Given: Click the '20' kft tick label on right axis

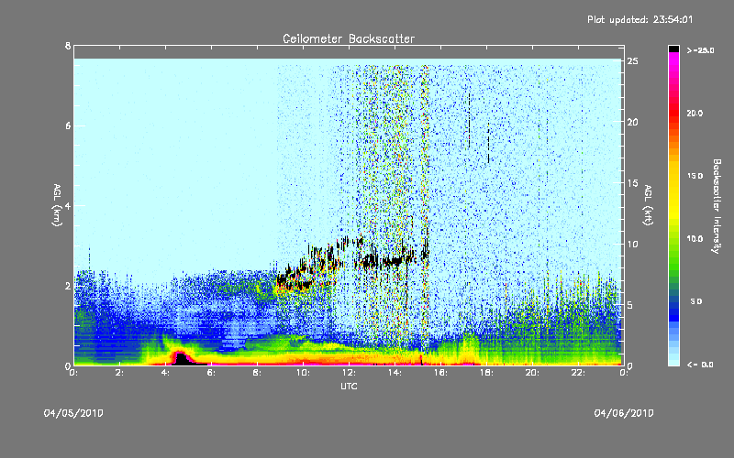Looking at the screenshot, I should pyautogui.click(x=633, y=122).
